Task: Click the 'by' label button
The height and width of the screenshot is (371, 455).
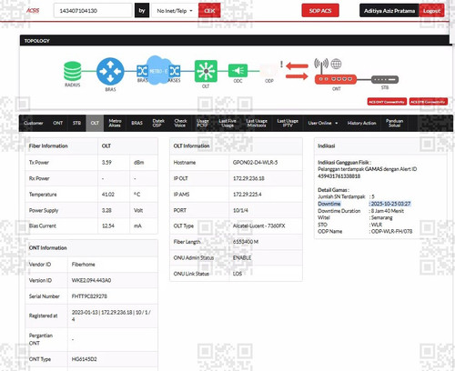Action: coord(142,11)
